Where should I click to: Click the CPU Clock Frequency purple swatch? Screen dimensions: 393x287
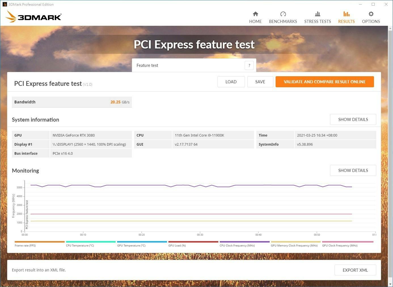[244, 242]
